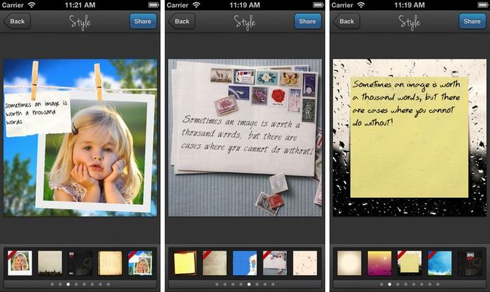Viewport: 490px width, 292px height.
Task: Select the plain beige paper style on clothesline screen
Action: click(x=50, y=263)
